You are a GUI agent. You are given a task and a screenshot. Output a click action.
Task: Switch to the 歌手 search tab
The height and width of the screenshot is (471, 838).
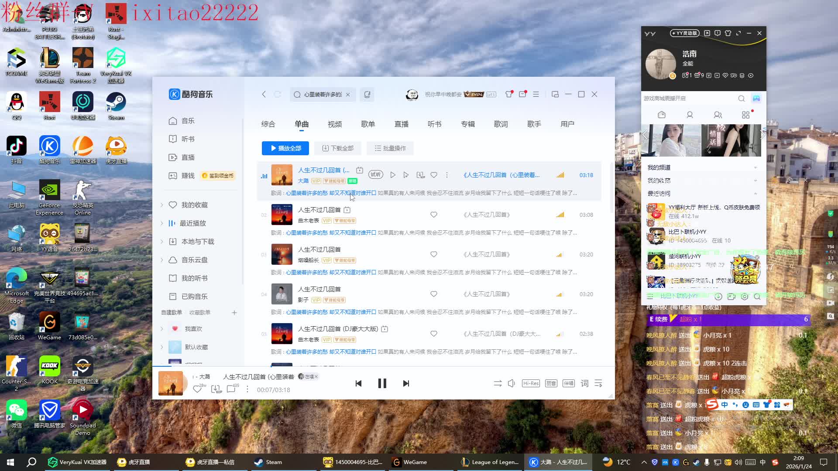534,124
